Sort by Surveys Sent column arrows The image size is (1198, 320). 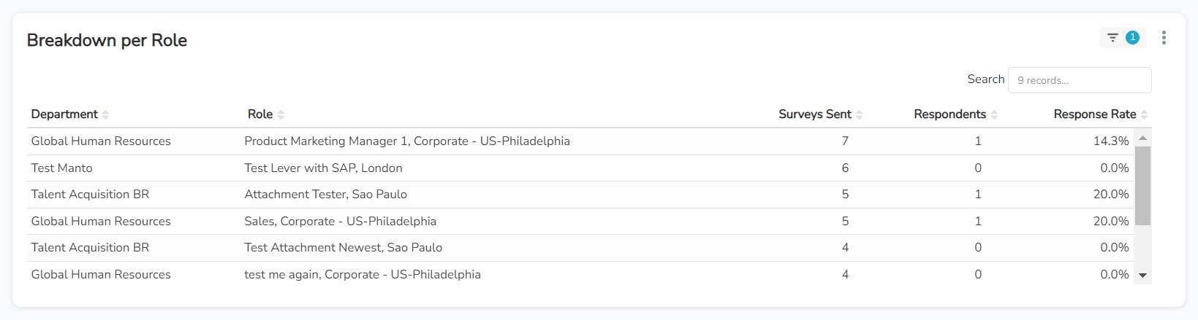pyautogui.click(x=860, y=114)
